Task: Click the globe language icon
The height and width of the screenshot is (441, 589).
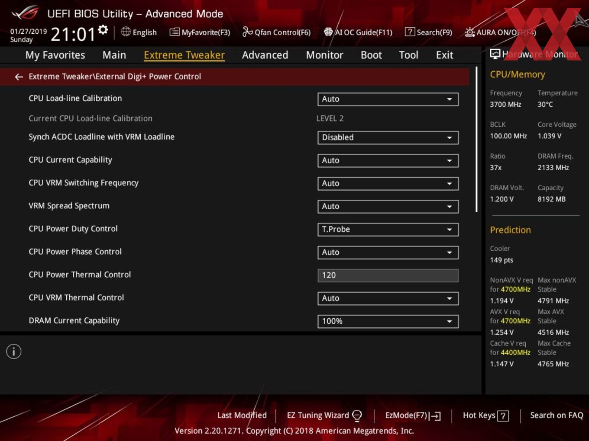Action: coord(126,32)
